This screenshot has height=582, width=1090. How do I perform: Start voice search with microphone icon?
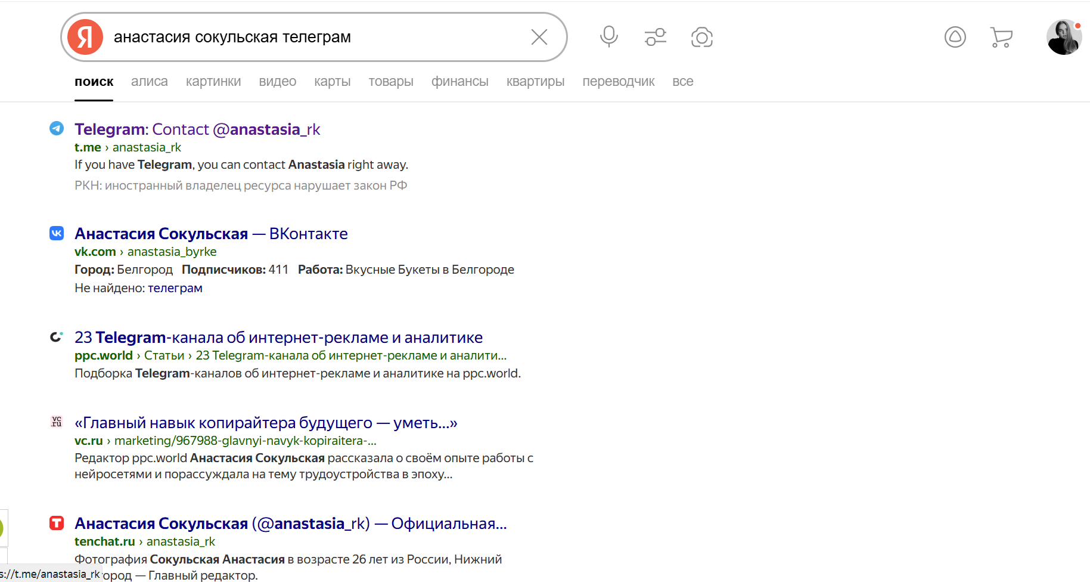click(608, 37)
